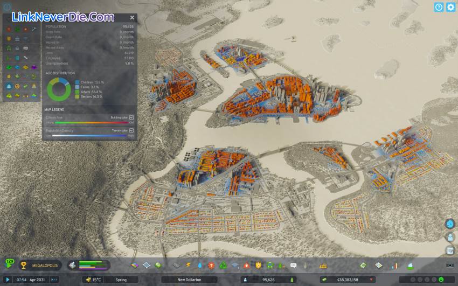
Task: Click the photo mode camera icon
Action: [449, 265]
